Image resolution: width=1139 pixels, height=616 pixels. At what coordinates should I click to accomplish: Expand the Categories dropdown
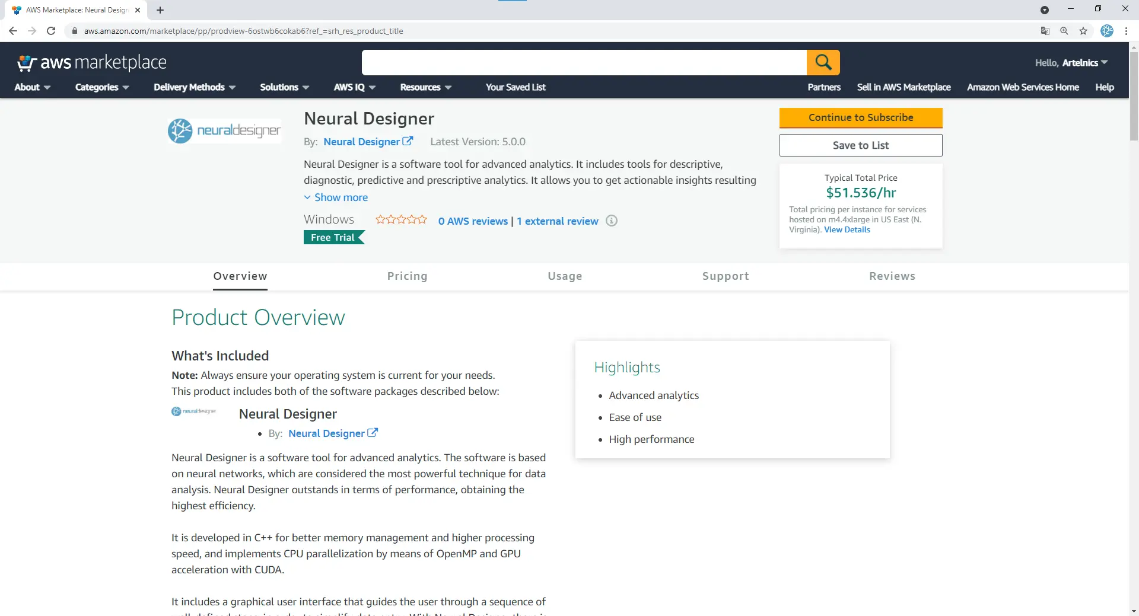tap(102, 87)
